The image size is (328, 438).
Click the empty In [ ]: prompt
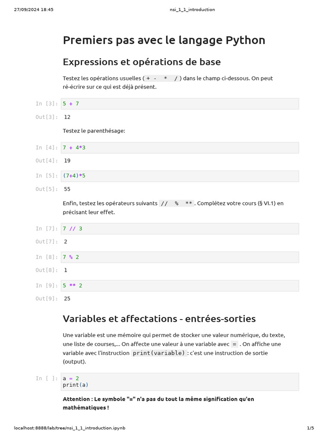[x=47, y=379]
